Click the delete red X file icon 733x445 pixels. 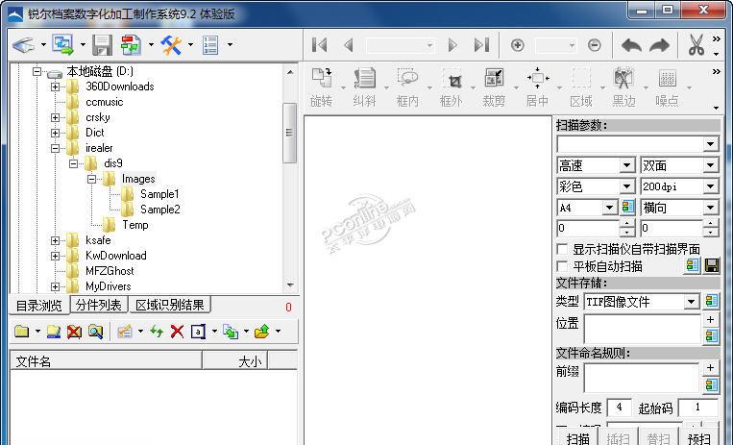[x=177, y=332]
